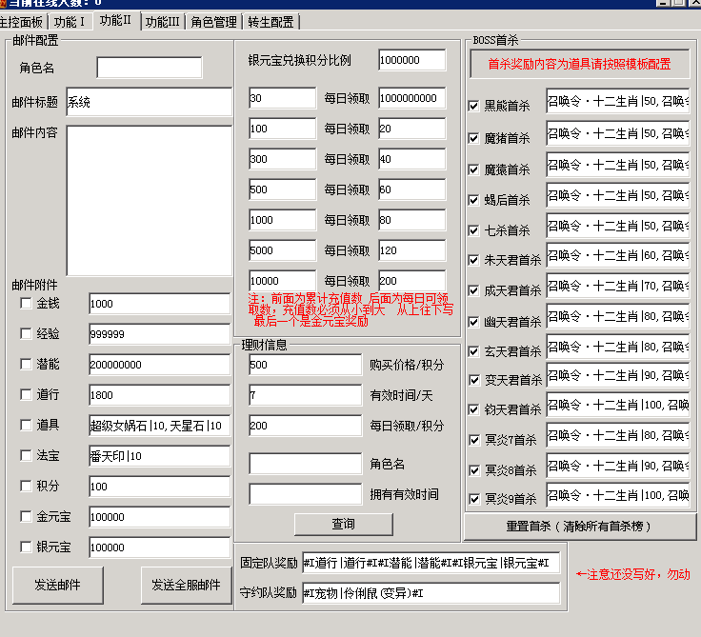Go to the 转生配置 tab
This screenshot has height=637, width=701.
coord(271,22)
